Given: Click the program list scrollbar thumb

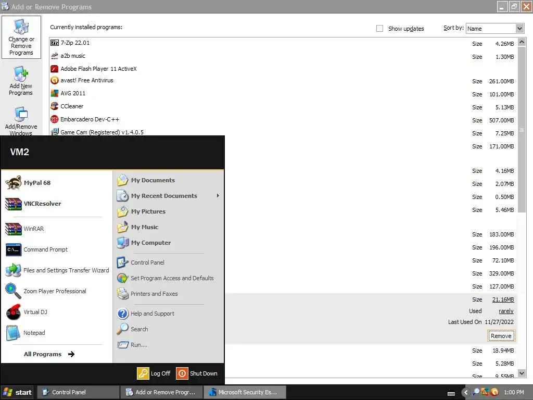Looking at the screenshot, I should pyautogui.click(x=522, y=130).
